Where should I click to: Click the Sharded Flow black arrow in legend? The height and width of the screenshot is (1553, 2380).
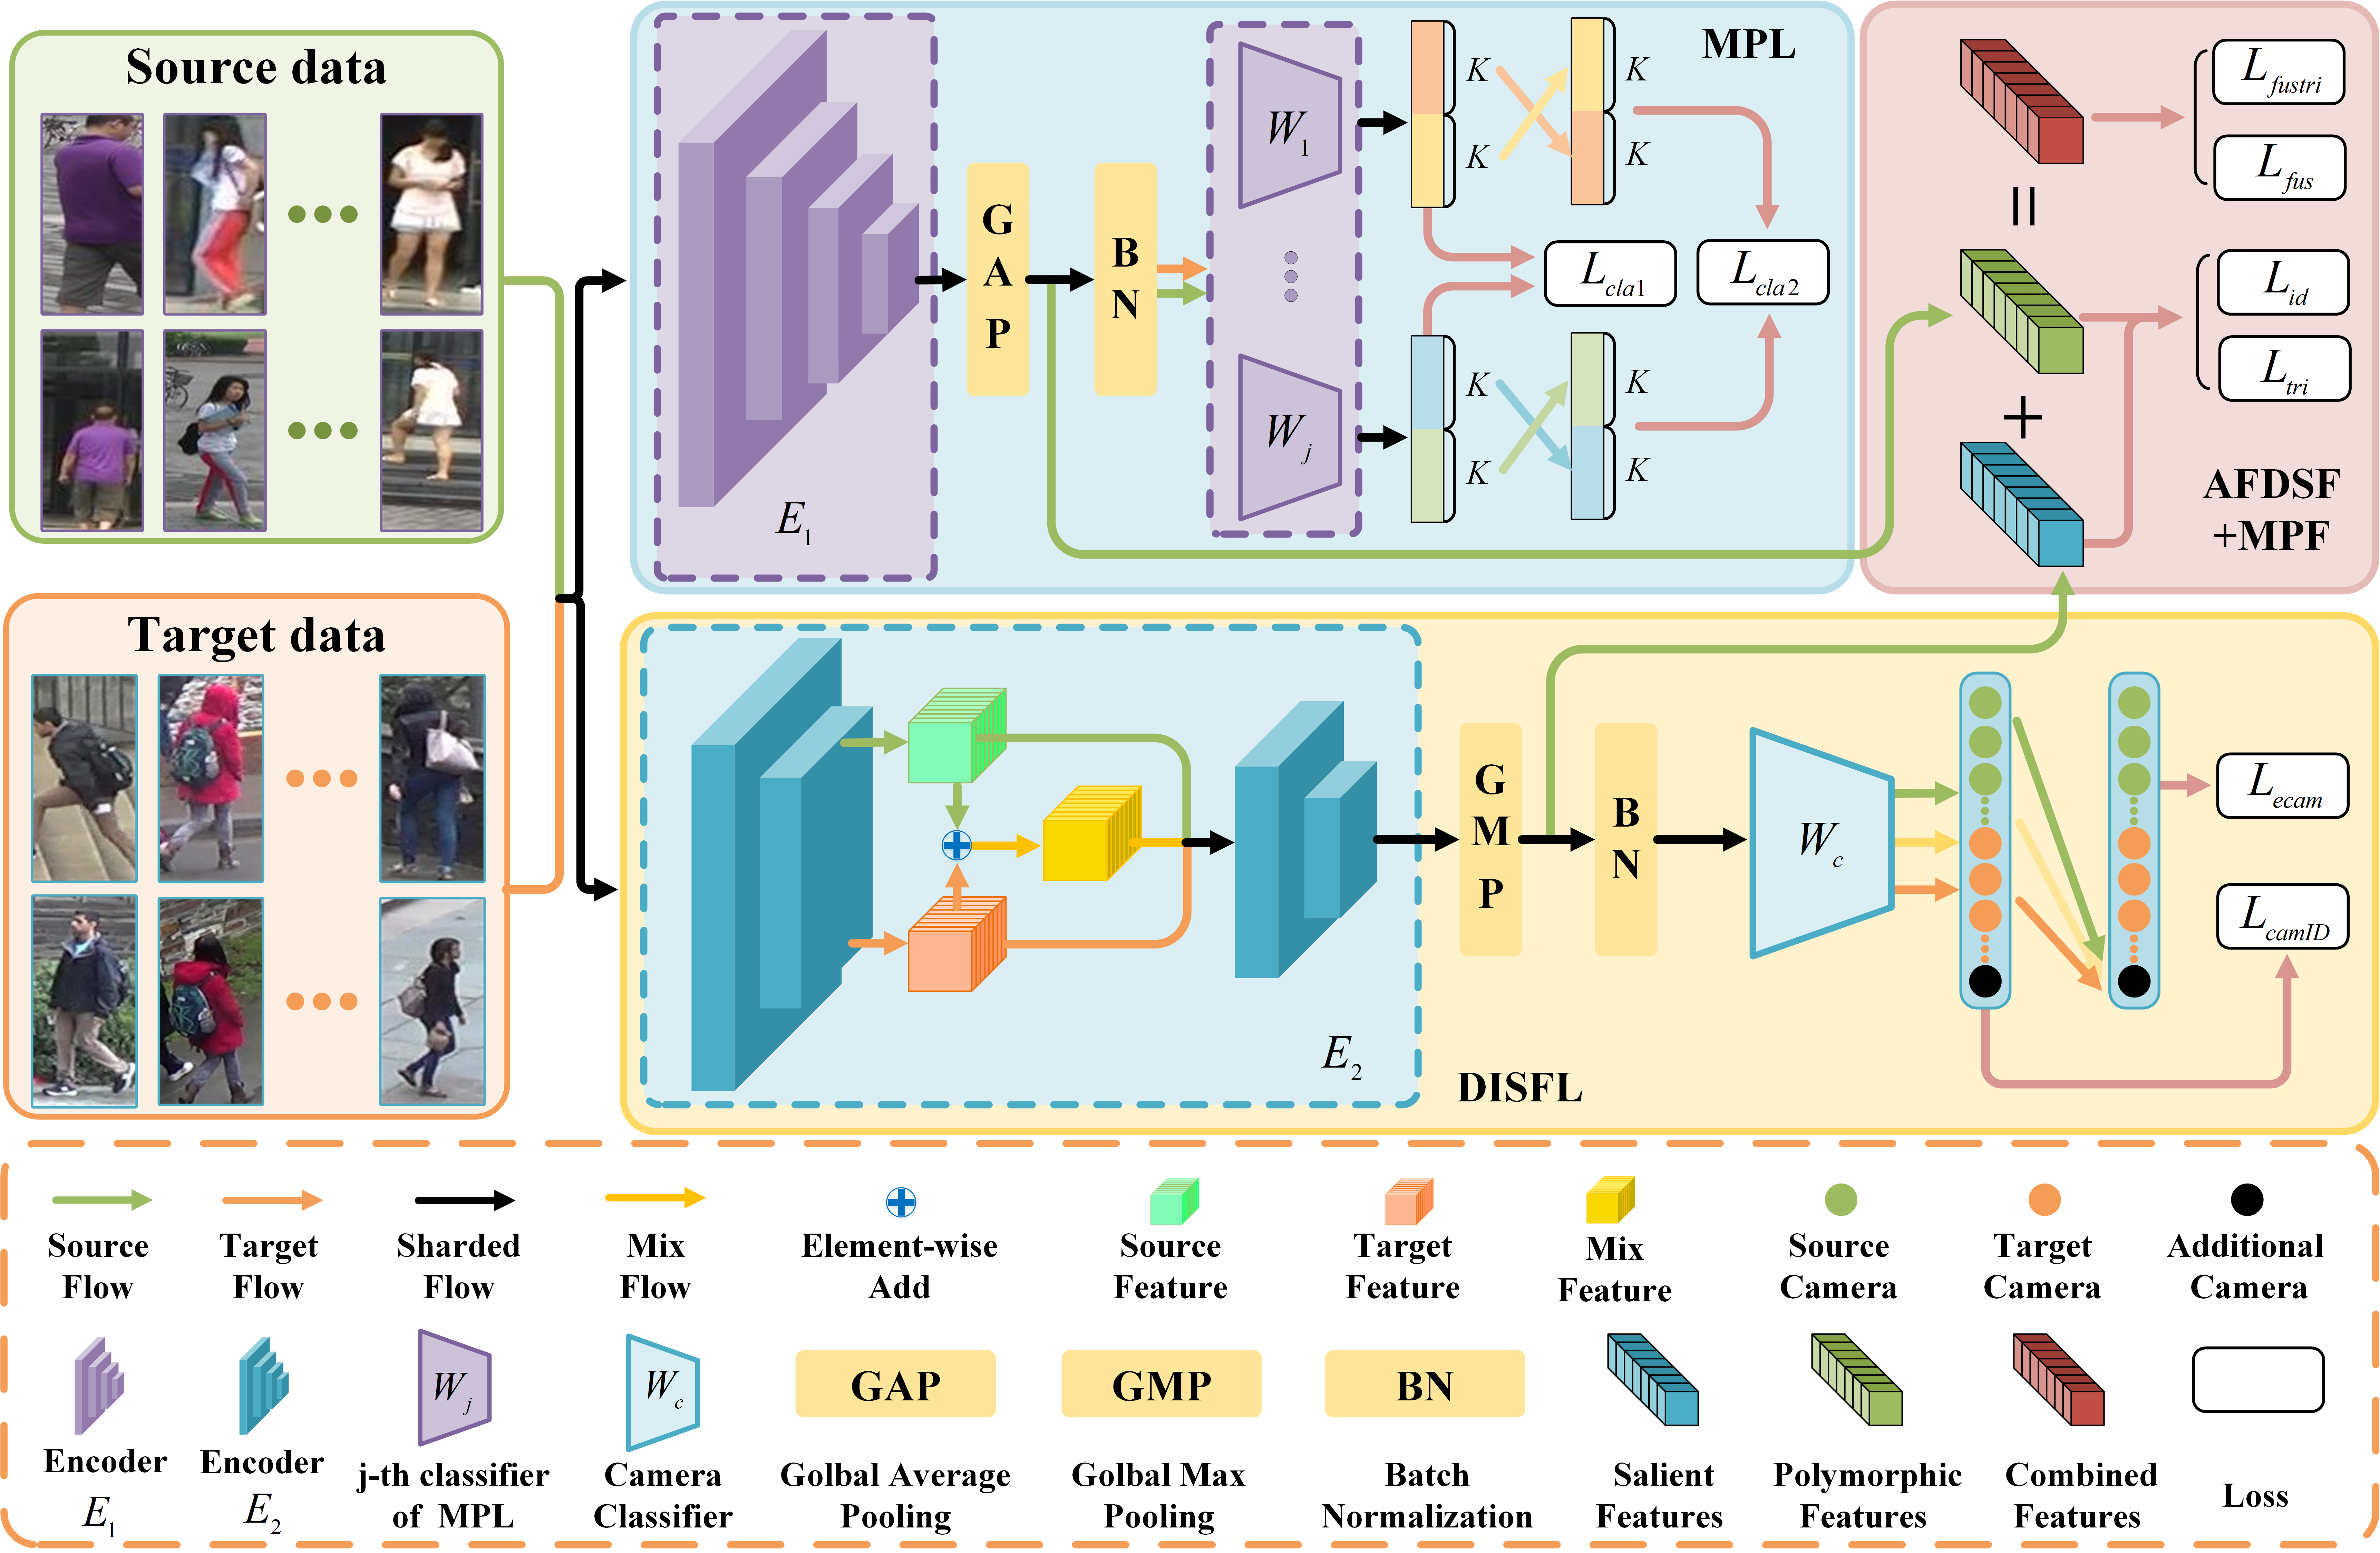[465, 1200]
